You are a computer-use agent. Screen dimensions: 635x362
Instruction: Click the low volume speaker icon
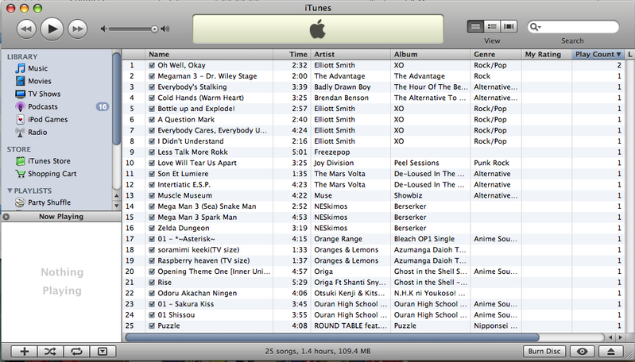click(x=104, y=29)
